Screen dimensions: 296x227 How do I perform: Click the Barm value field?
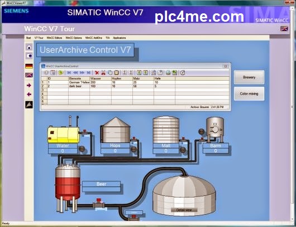[216, 151]
